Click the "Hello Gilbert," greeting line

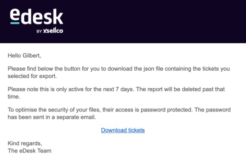[24, 56]
